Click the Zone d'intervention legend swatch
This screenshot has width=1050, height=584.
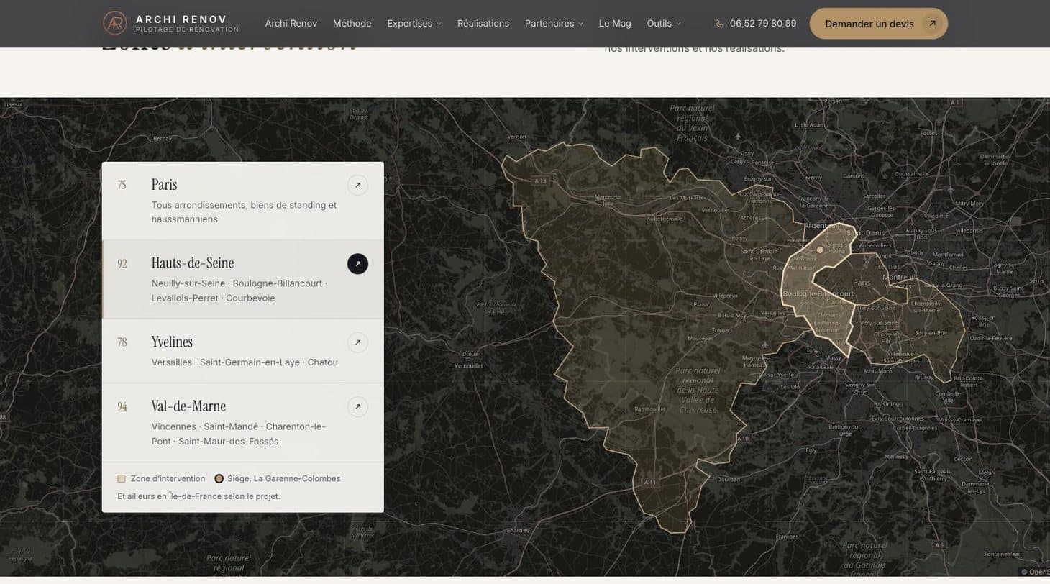pos(122,479)
